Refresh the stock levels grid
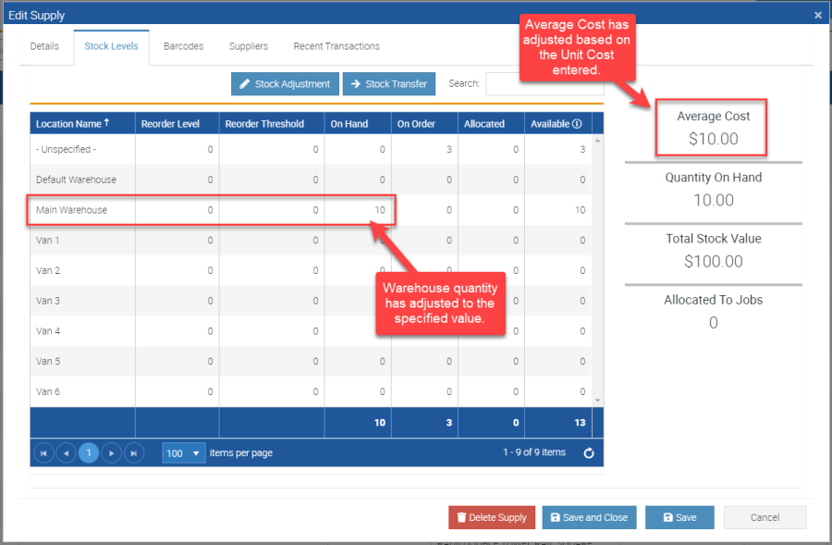This screenshot has width=832, height=545. (x=589, y=453)
